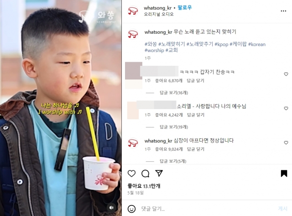This screenshot has height=216, width=292.
Task: Share the post with the paper plane icon
Action: (x=159, y=174)
